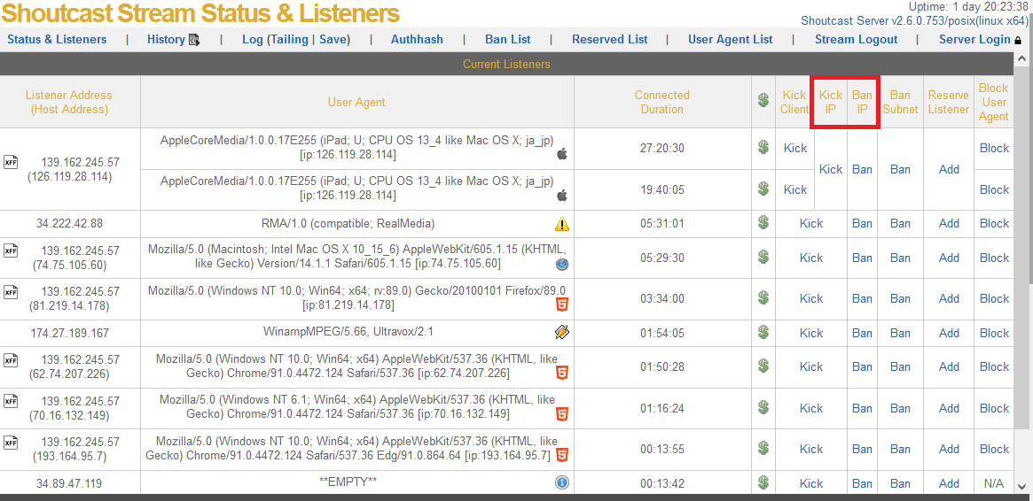The height and width of the screenshot is (501, 1033).
Task: Click the dollar icon in the column header
Action: coord(763,101)
